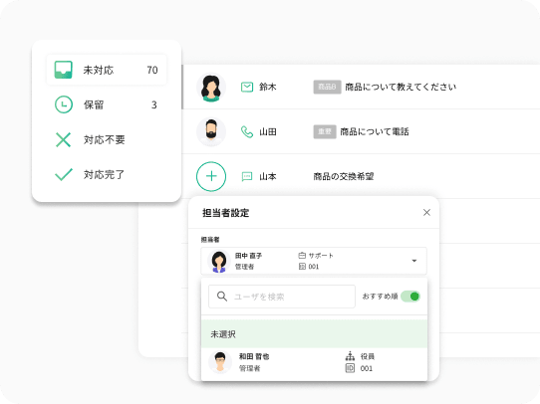Select the 対応不要 status entry
This screenshot has width=540, height=404.
tap(107, 140)
